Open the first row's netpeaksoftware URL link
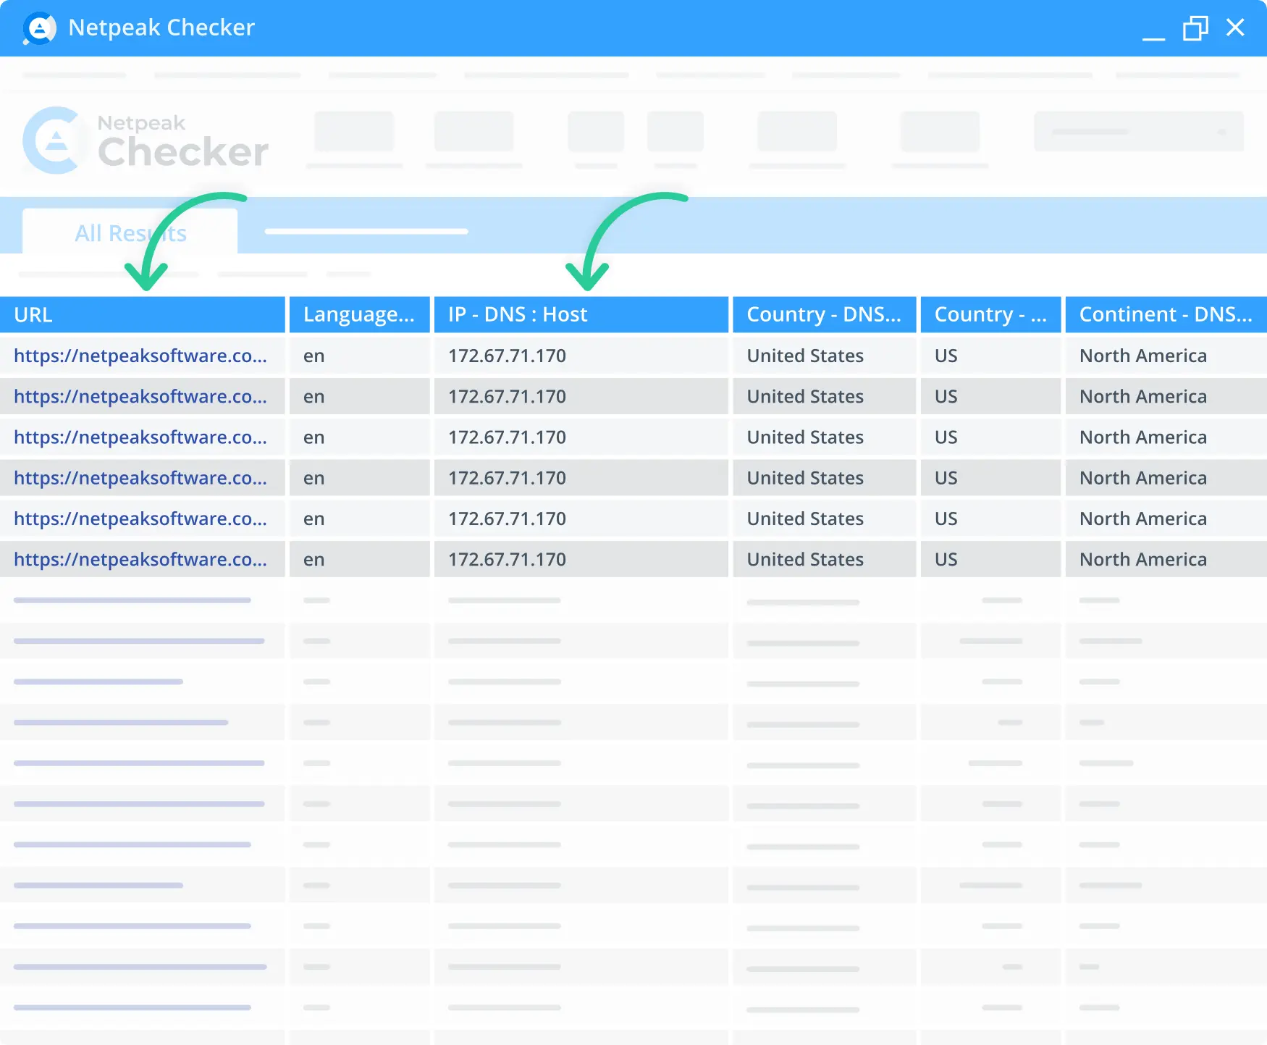Image resolution: width=1267 pixels, height=1045 pixels. pyautogui.click(x=140, y=356)
